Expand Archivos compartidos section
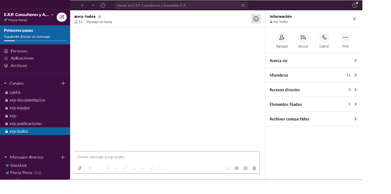The width and height of the screenshot is (391, 194). [314, 119]
